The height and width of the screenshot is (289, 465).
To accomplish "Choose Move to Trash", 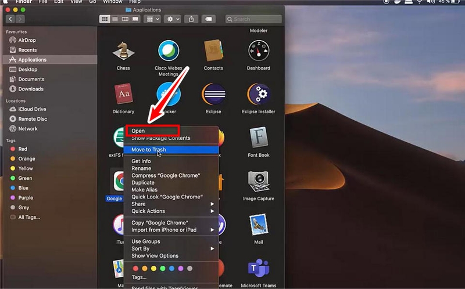I will click(x=171, y=150).
